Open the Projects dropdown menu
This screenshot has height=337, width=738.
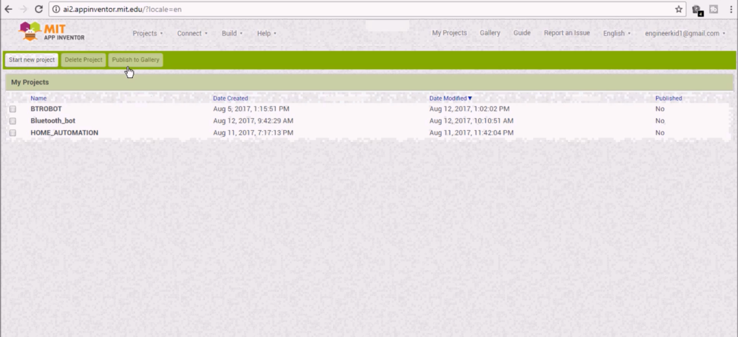point(147,34)
